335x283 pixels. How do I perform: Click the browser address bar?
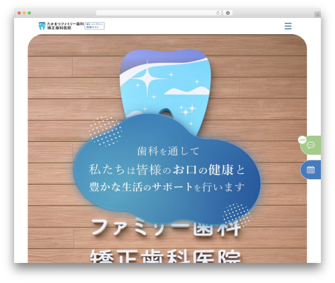coord(159,13)
